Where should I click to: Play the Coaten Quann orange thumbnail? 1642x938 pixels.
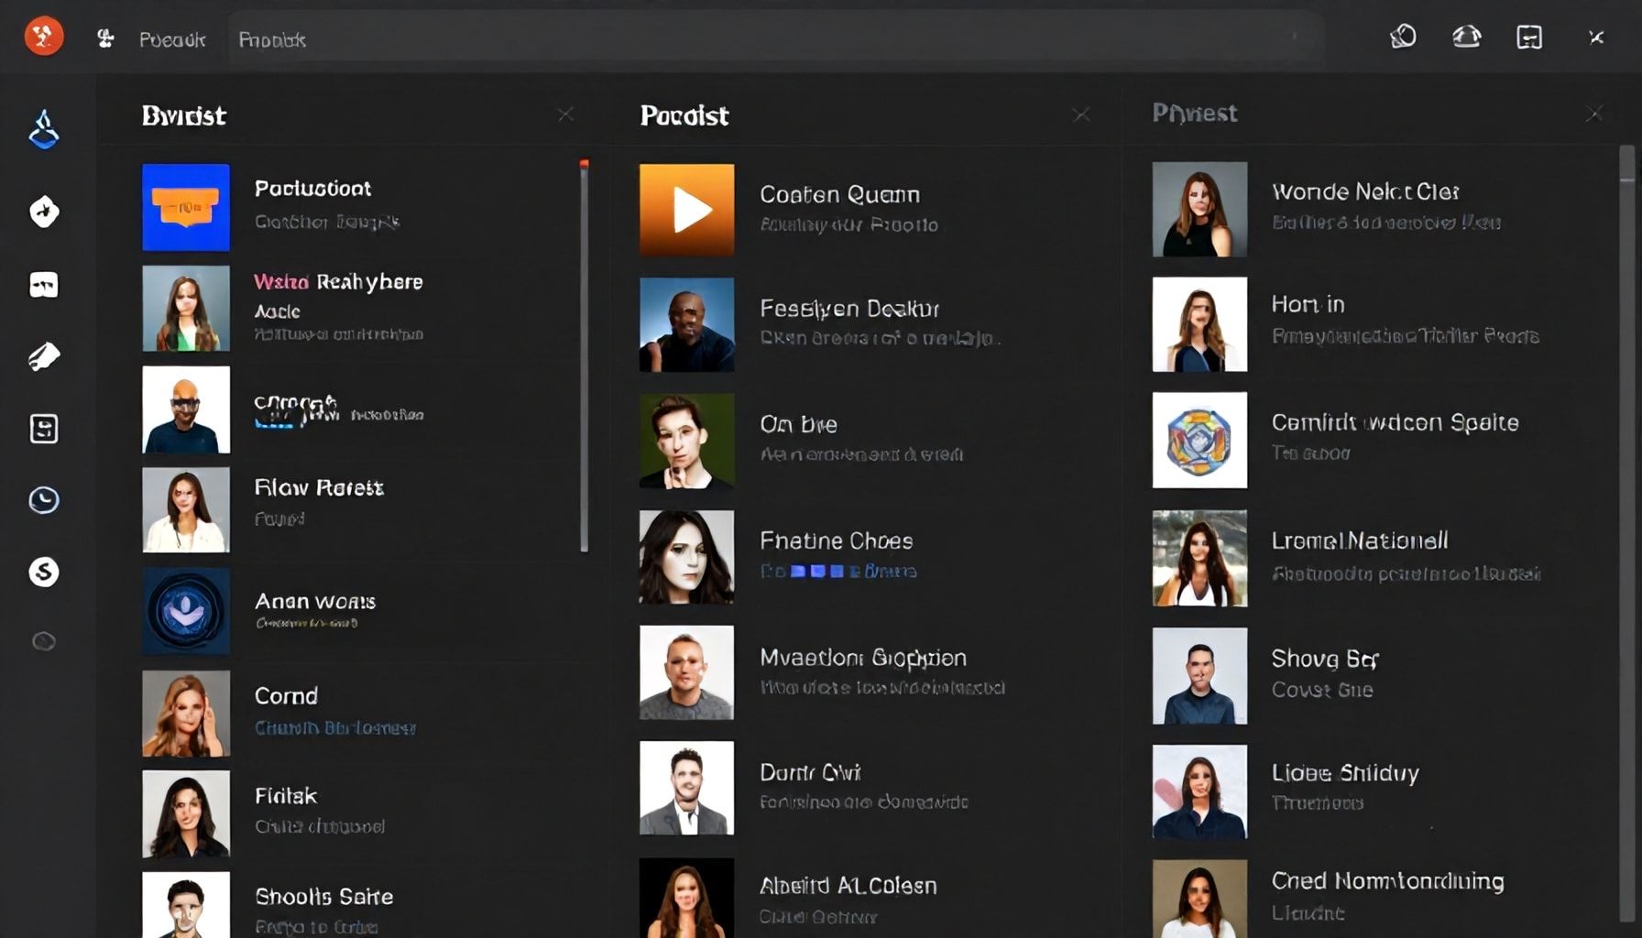[x=686, y=210]
